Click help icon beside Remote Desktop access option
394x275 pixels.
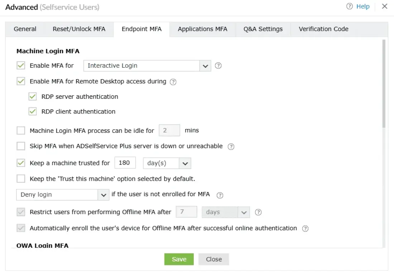[x=173, y=82]
